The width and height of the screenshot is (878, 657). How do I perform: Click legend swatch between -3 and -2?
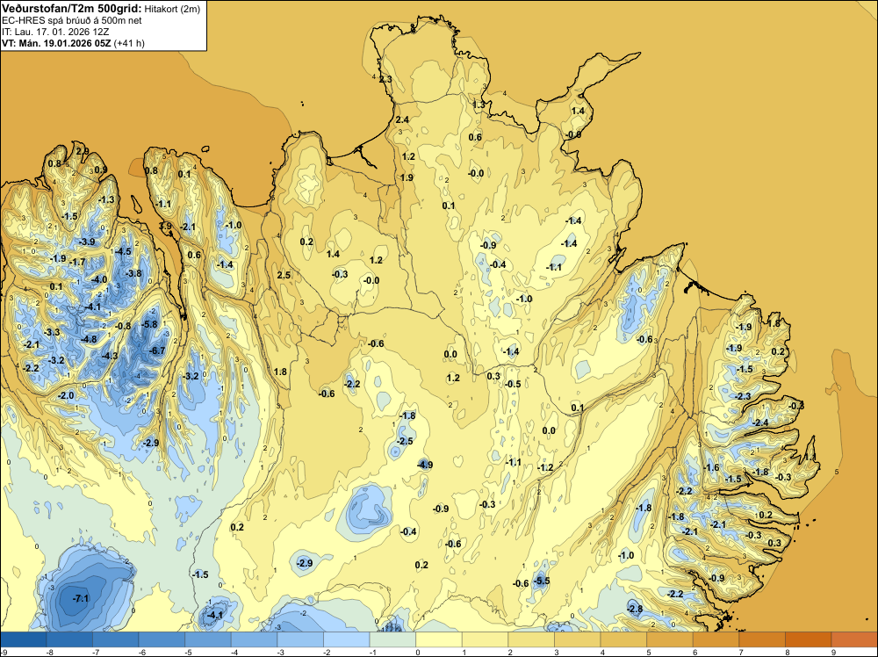click(300, 639)
